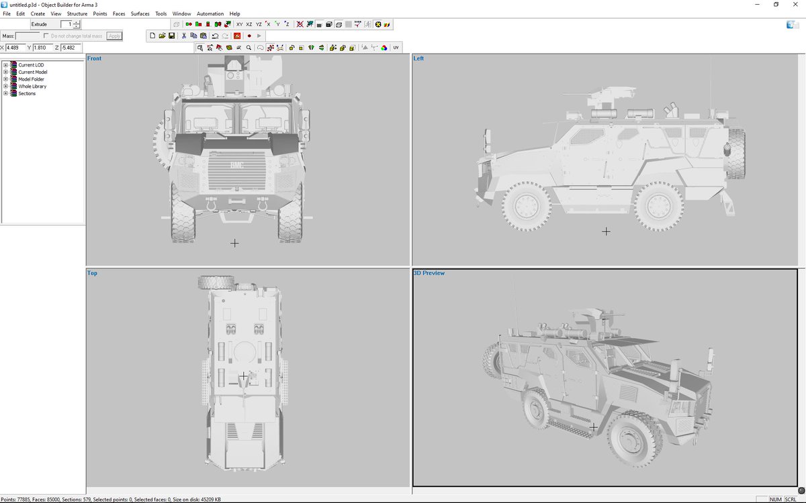
Task: Click the Y coordinate field
Action: (43, 48)
